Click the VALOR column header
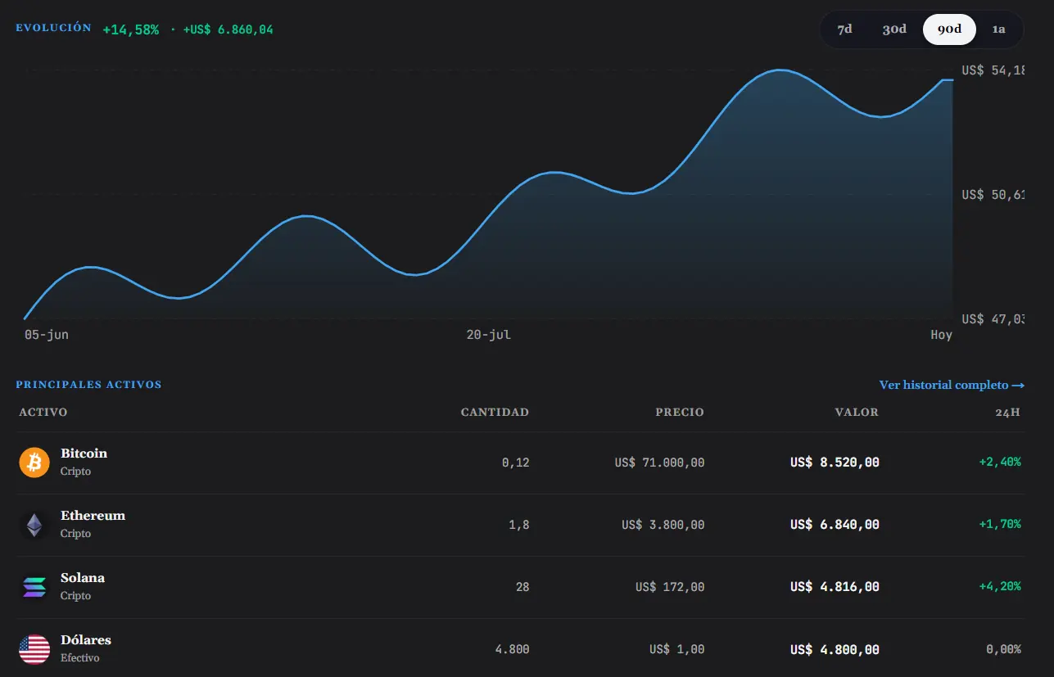This screenshot has height=677, width=1054. point(857,413)
